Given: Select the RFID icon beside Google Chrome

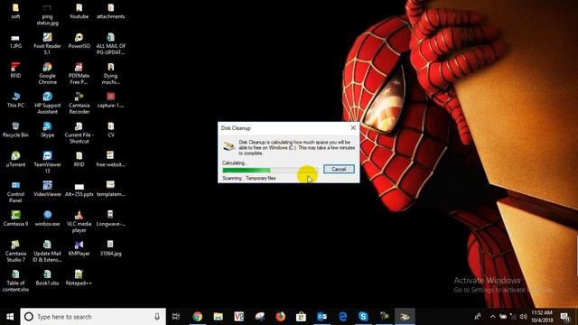Looking at the screenshot, I should point(15,70).
